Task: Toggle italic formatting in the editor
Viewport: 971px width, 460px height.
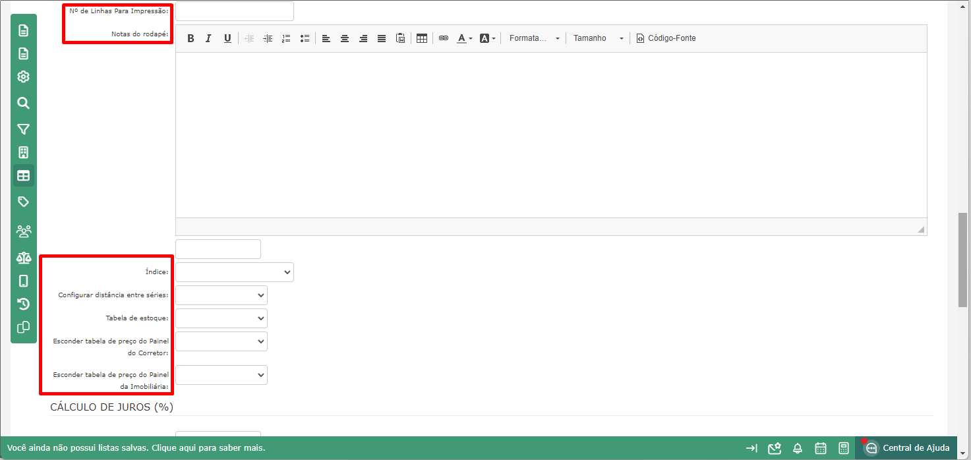Action: coord(208,38)
